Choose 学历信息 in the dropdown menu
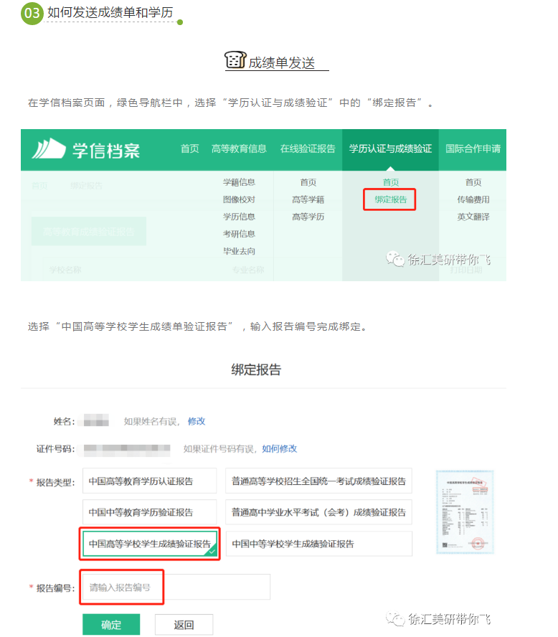The image size is (558, 637). click(239, 217)
